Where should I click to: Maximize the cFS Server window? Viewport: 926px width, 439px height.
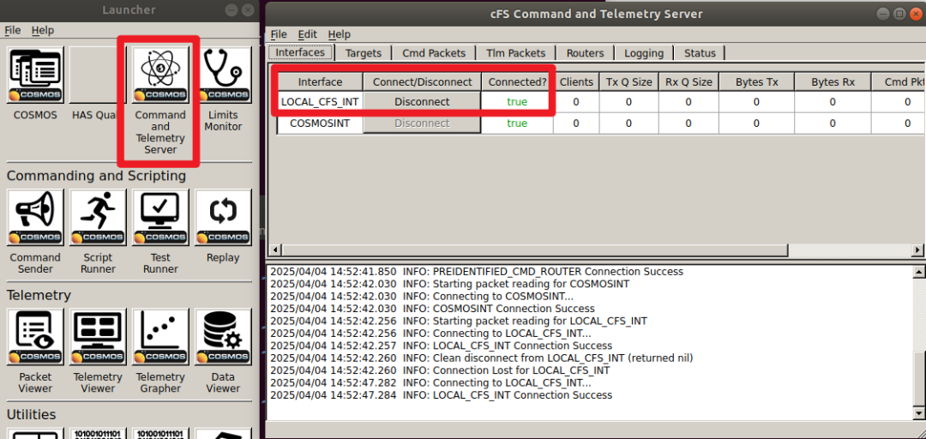click(899, 14)
